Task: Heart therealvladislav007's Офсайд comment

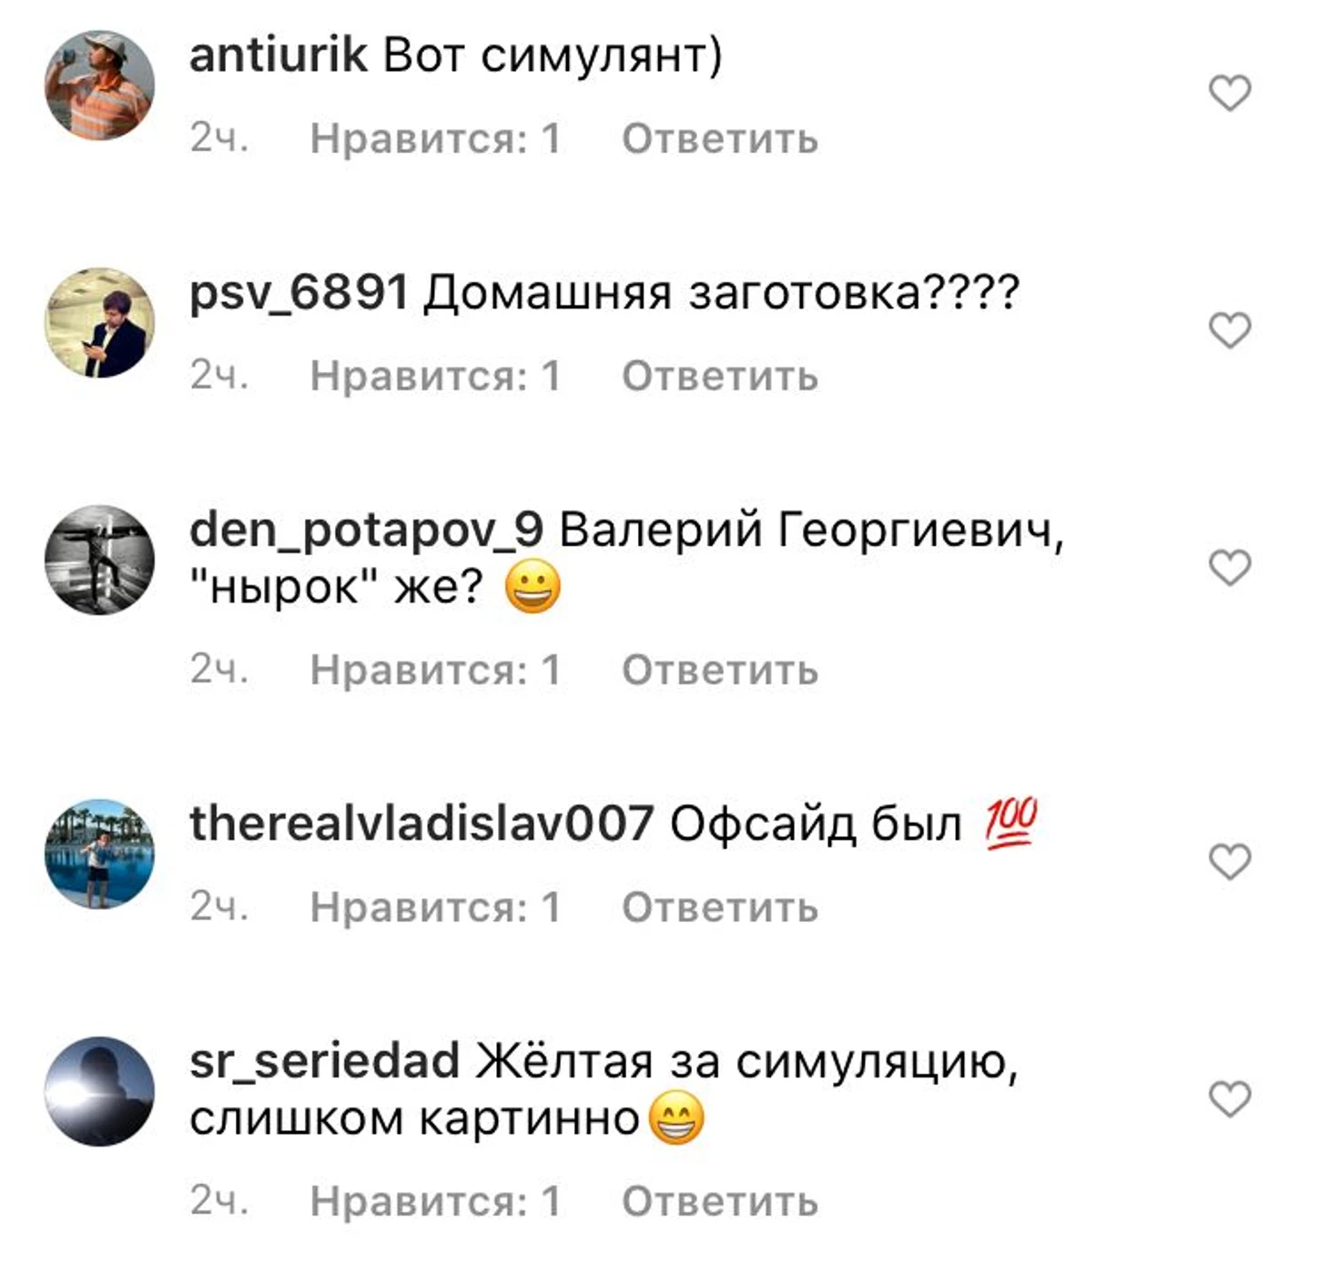Action: [x=1230, y=861]
